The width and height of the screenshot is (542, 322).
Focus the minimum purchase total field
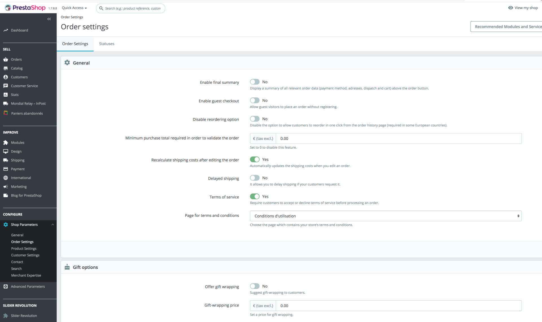tap(399, 138)
